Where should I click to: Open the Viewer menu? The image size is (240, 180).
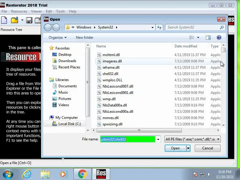[36, 11]
